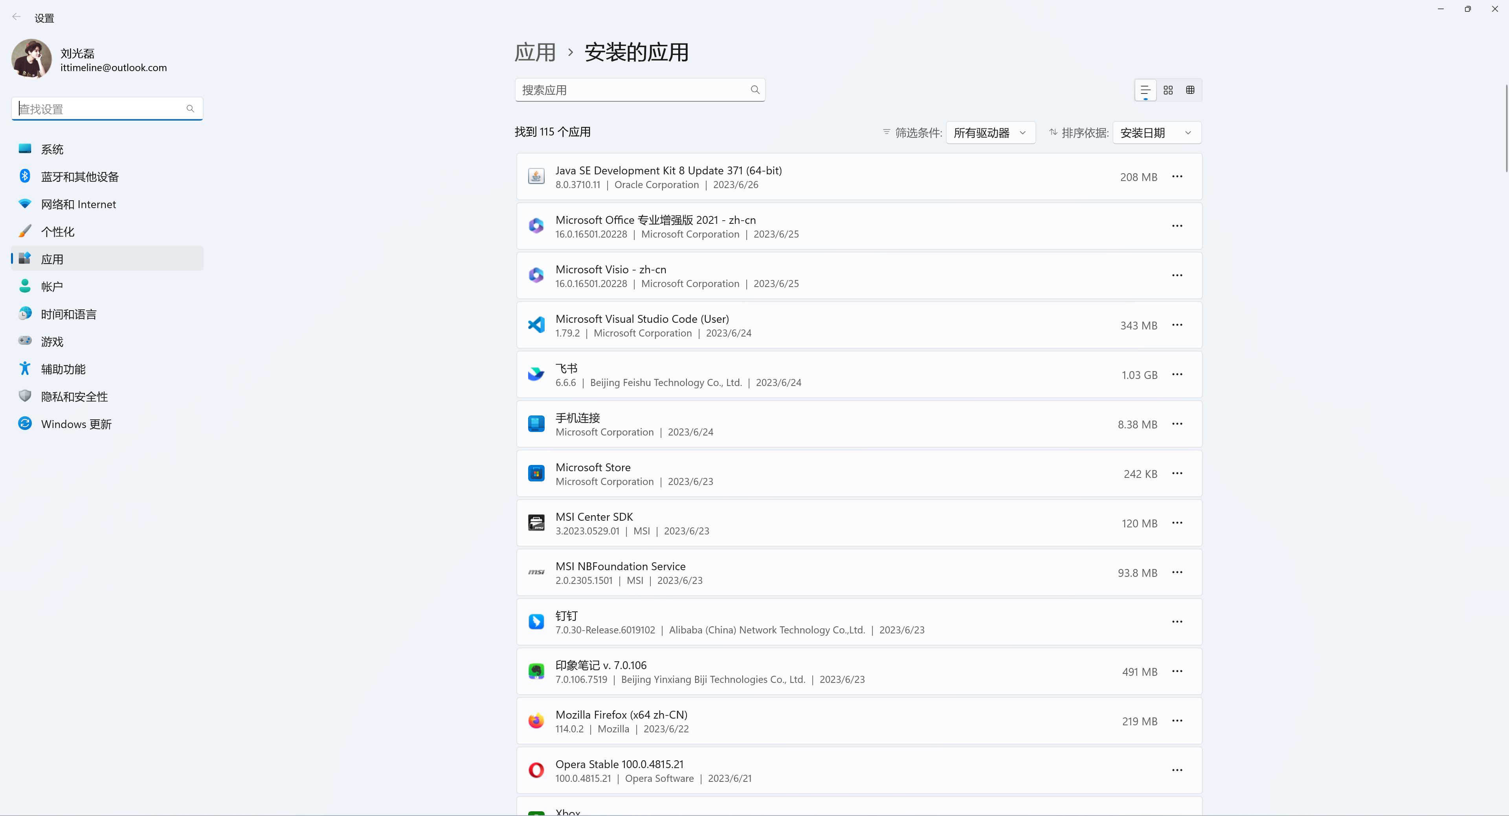Open Windows 更新 settings category
Viewport: 1509px width, 816px height.
107,424
